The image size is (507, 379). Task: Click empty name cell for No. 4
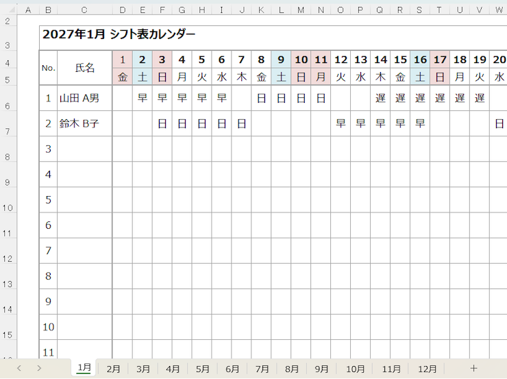coord(85,174)
